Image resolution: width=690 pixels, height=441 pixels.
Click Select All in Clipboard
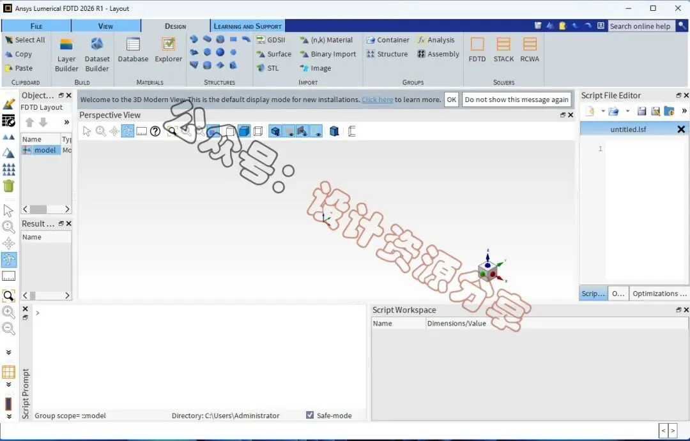click(x=25, y=40)
